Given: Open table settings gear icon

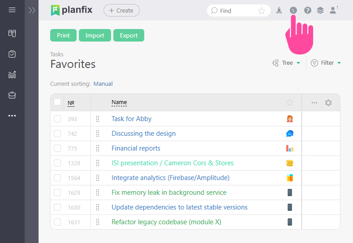Looking at the screenshot, I should pos(328,103).
